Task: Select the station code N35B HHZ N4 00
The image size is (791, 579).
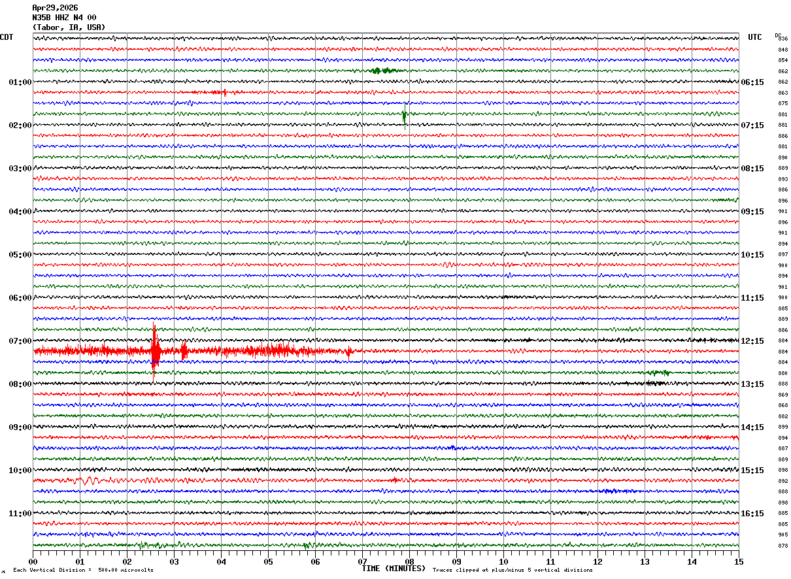Action: [x=64, y=18]
